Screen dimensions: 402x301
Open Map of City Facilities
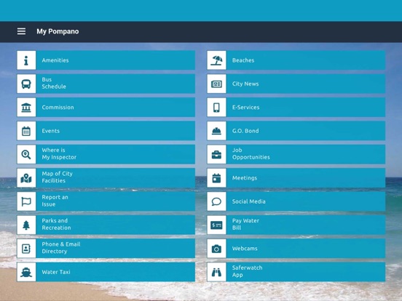[x=106, y=178]
